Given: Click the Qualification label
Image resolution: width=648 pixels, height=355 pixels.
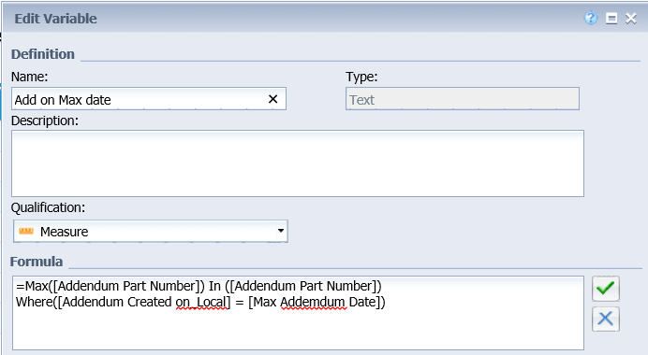Looking at the screenshot, I should (x=48, y=207).
